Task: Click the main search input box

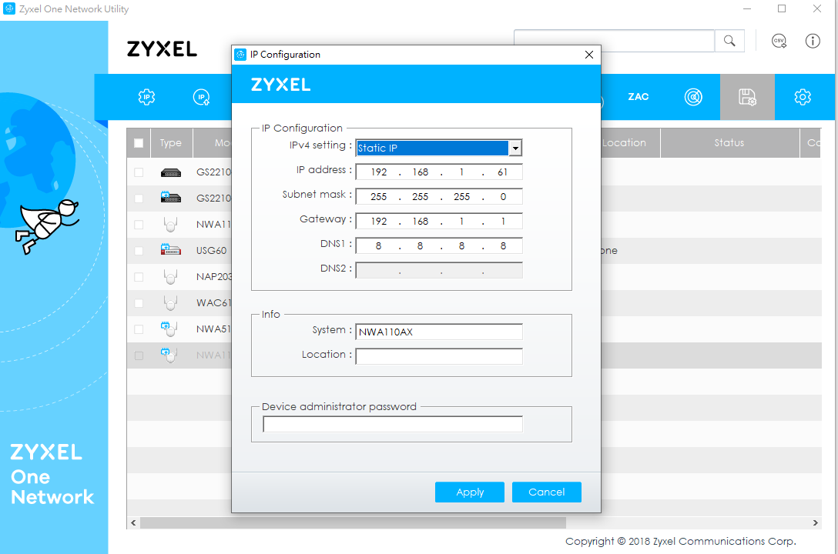Action: 614,41
